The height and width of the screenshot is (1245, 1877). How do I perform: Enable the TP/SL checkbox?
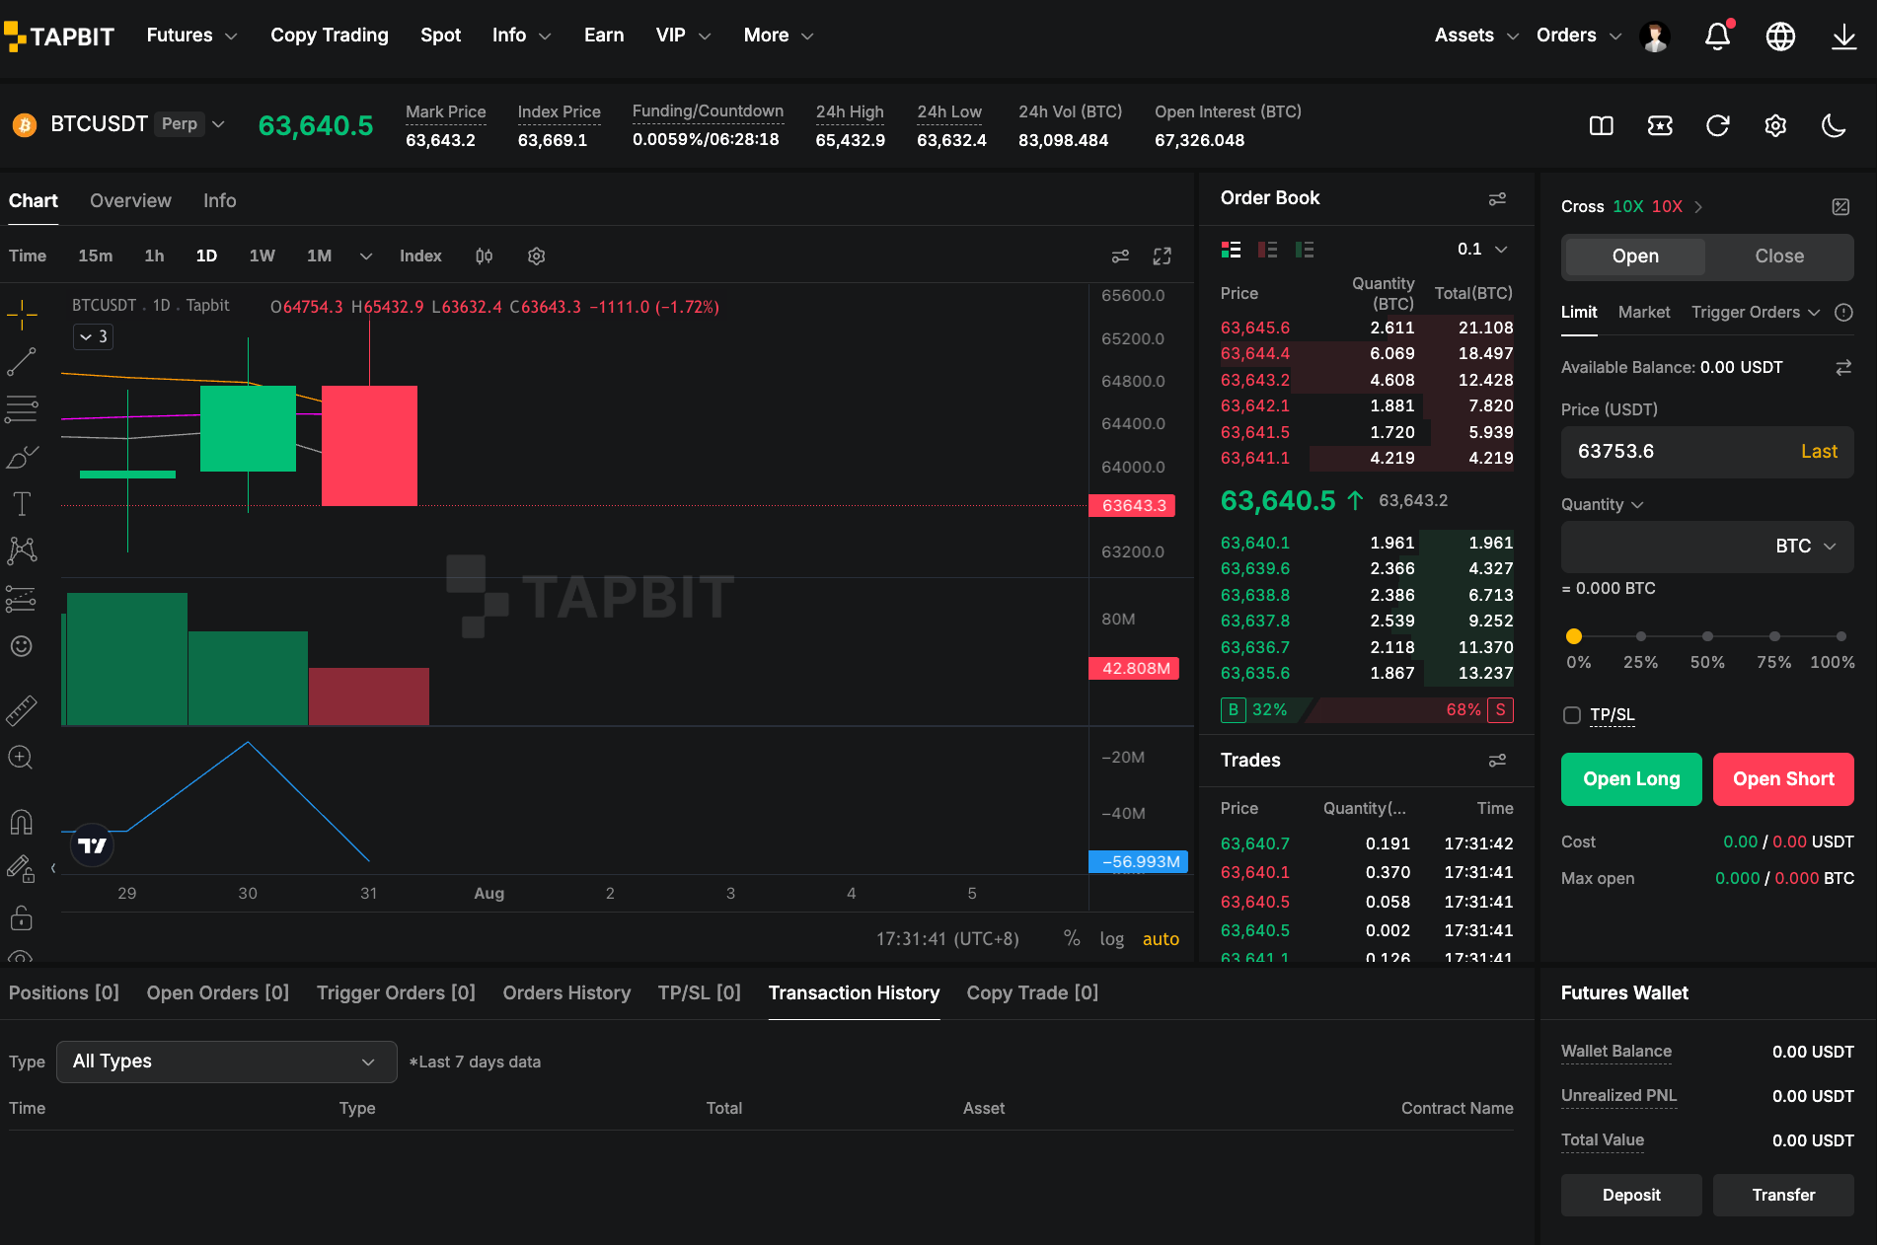tap(1572, 715)
